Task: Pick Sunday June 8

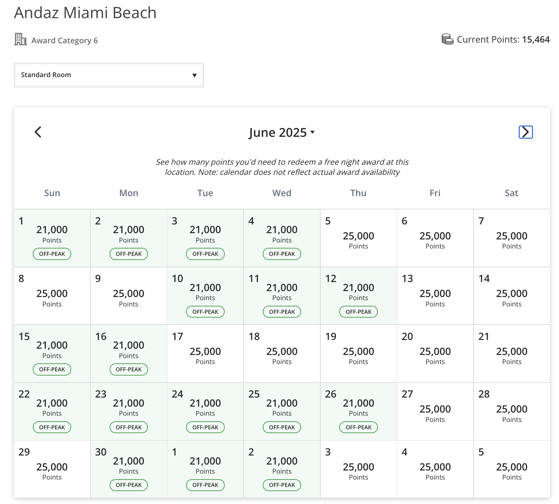Action: (x=52, y=296)
